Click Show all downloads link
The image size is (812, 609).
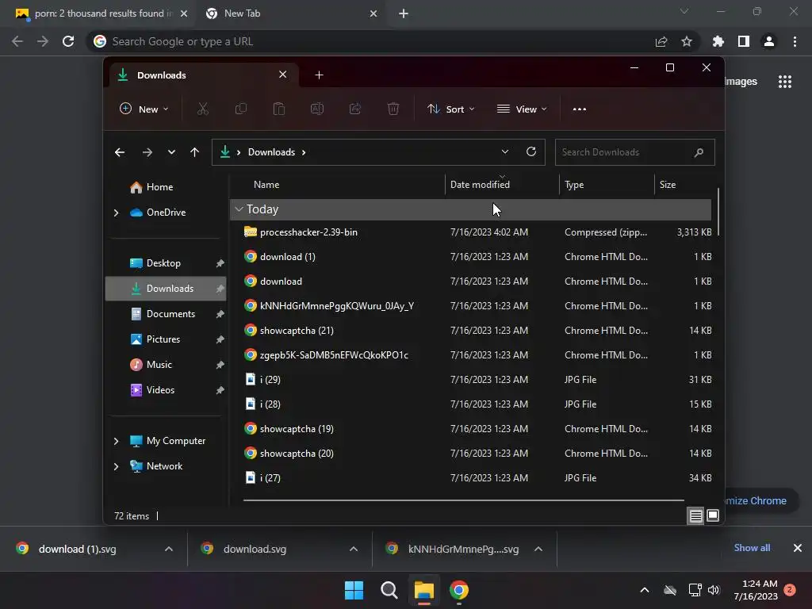[x=752, y=548]
